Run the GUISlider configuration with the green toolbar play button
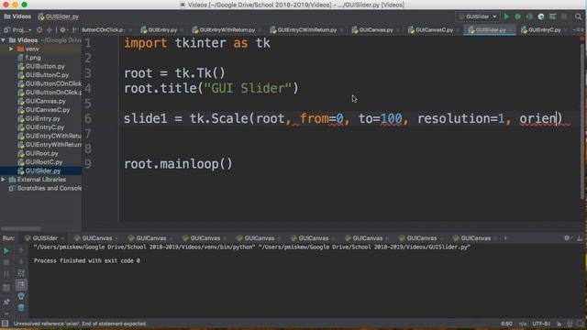The width and height of the screenshot is (587, 330). click(506, 16)
